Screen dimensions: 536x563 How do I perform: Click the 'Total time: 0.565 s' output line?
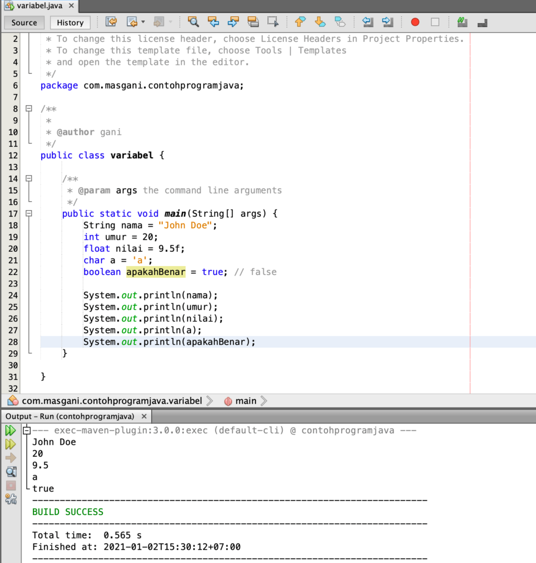(86, 536)
